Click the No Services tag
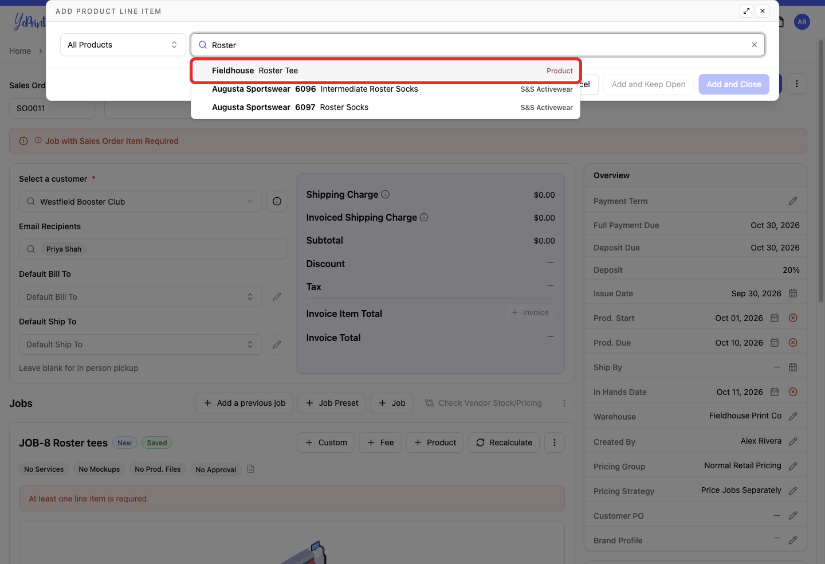The height and width of the screenshot is (564, 825). (44, 469)
